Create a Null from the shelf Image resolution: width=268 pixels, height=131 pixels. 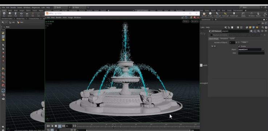pos(33,14)
